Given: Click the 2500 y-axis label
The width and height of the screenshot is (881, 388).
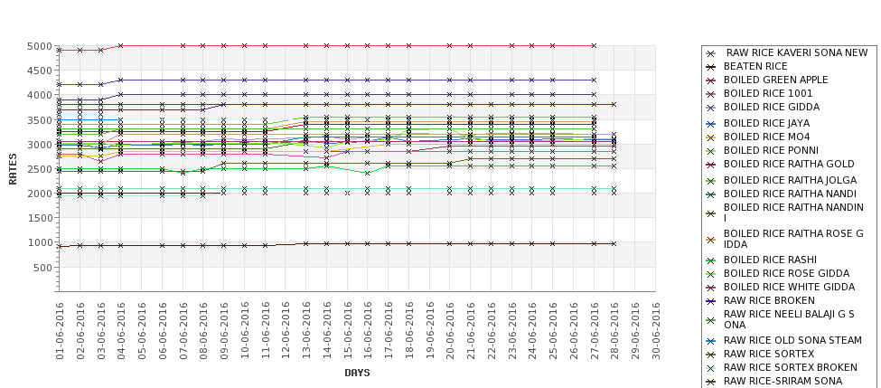Looking at the screenshot, I should [40, 169].
